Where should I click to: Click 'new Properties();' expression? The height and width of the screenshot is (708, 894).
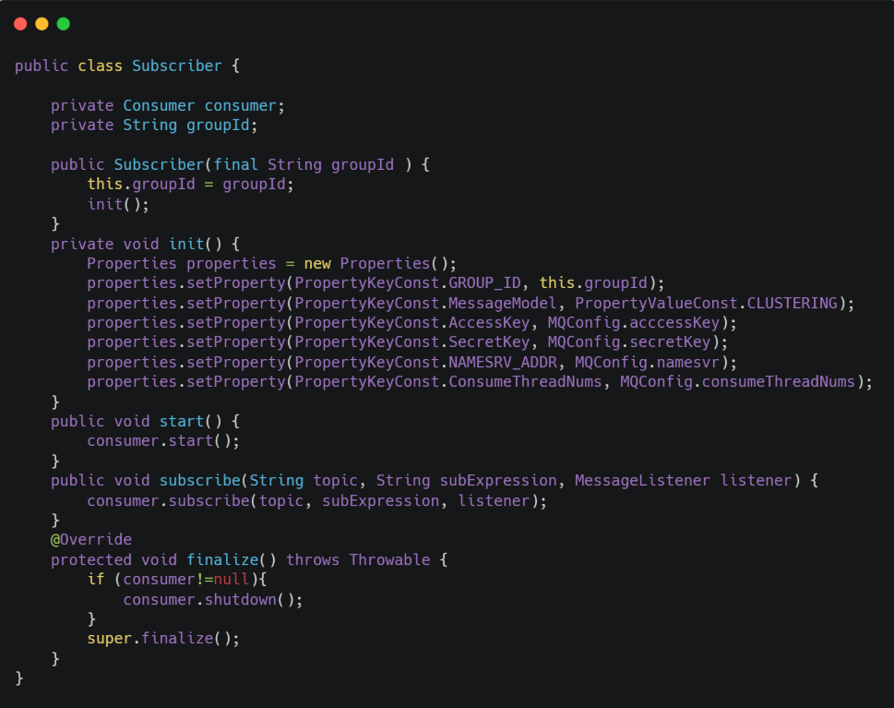pyautogui.click(x=380, y=264)
